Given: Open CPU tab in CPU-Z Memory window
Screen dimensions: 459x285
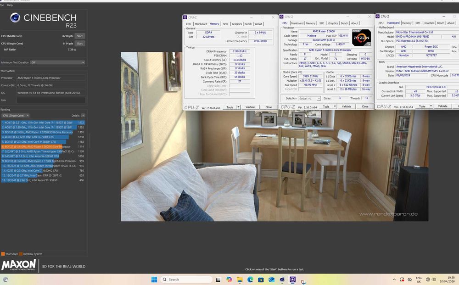Looking at the screenshot, I should [189, 24].
